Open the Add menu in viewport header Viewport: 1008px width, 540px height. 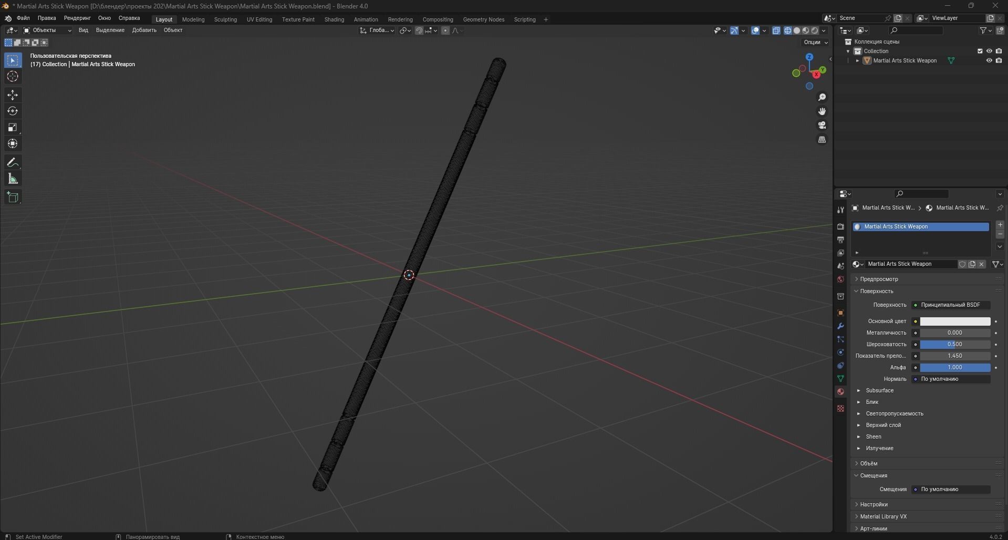pos(144,30)
